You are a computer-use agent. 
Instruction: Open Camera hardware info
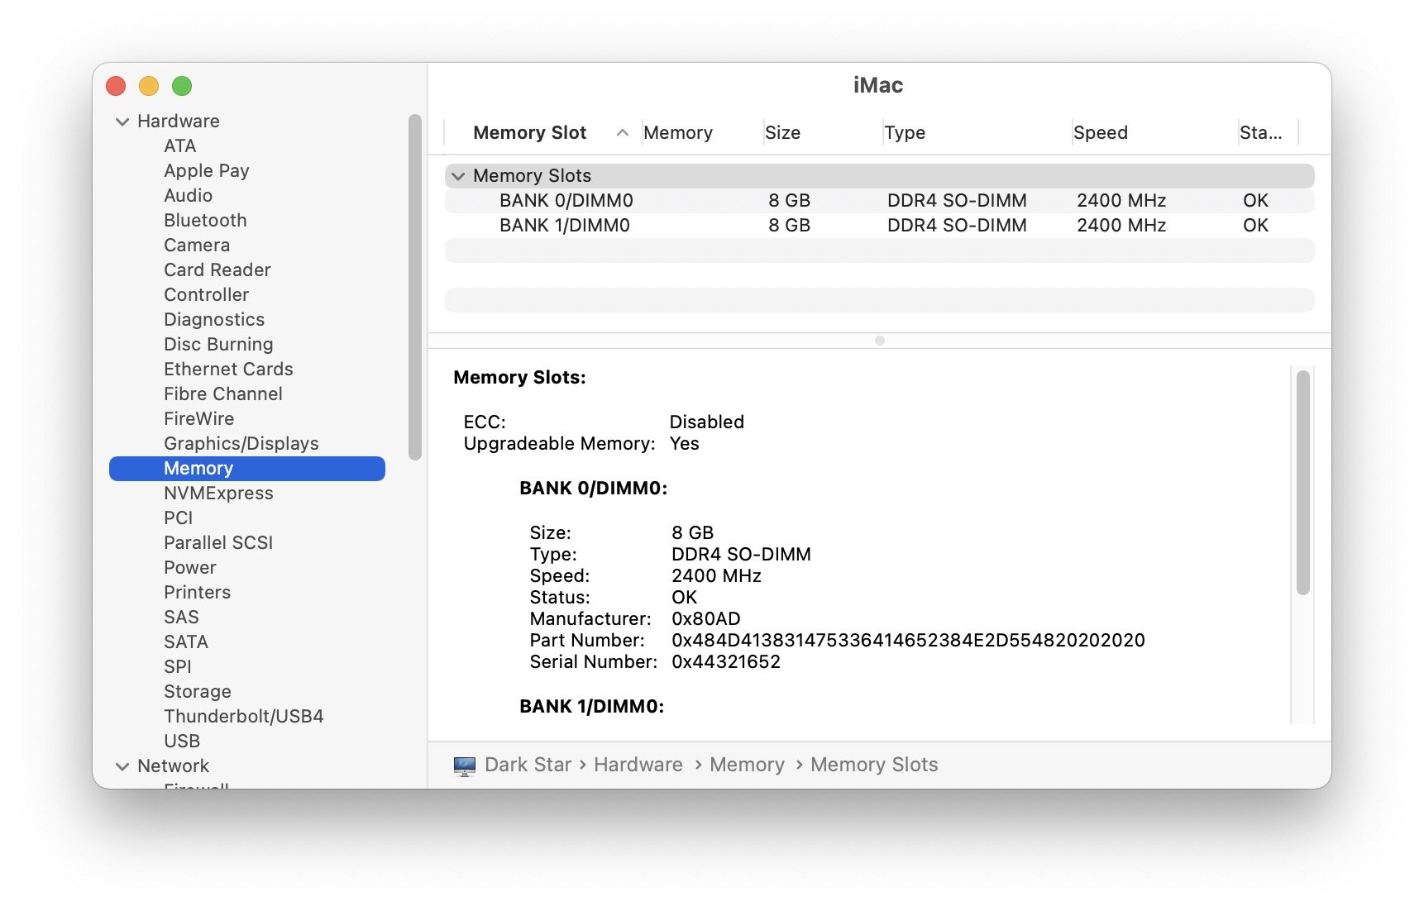point(197,246)
